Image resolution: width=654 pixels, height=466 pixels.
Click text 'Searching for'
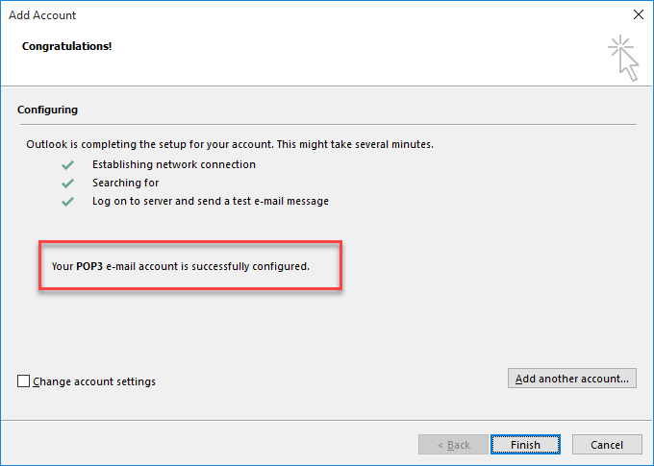(x=126, y=183)
